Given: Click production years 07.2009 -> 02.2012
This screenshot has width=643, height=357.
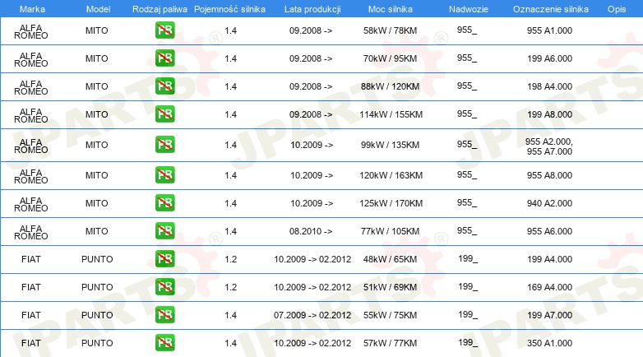Looking at the screenshot, I should 312,315.
